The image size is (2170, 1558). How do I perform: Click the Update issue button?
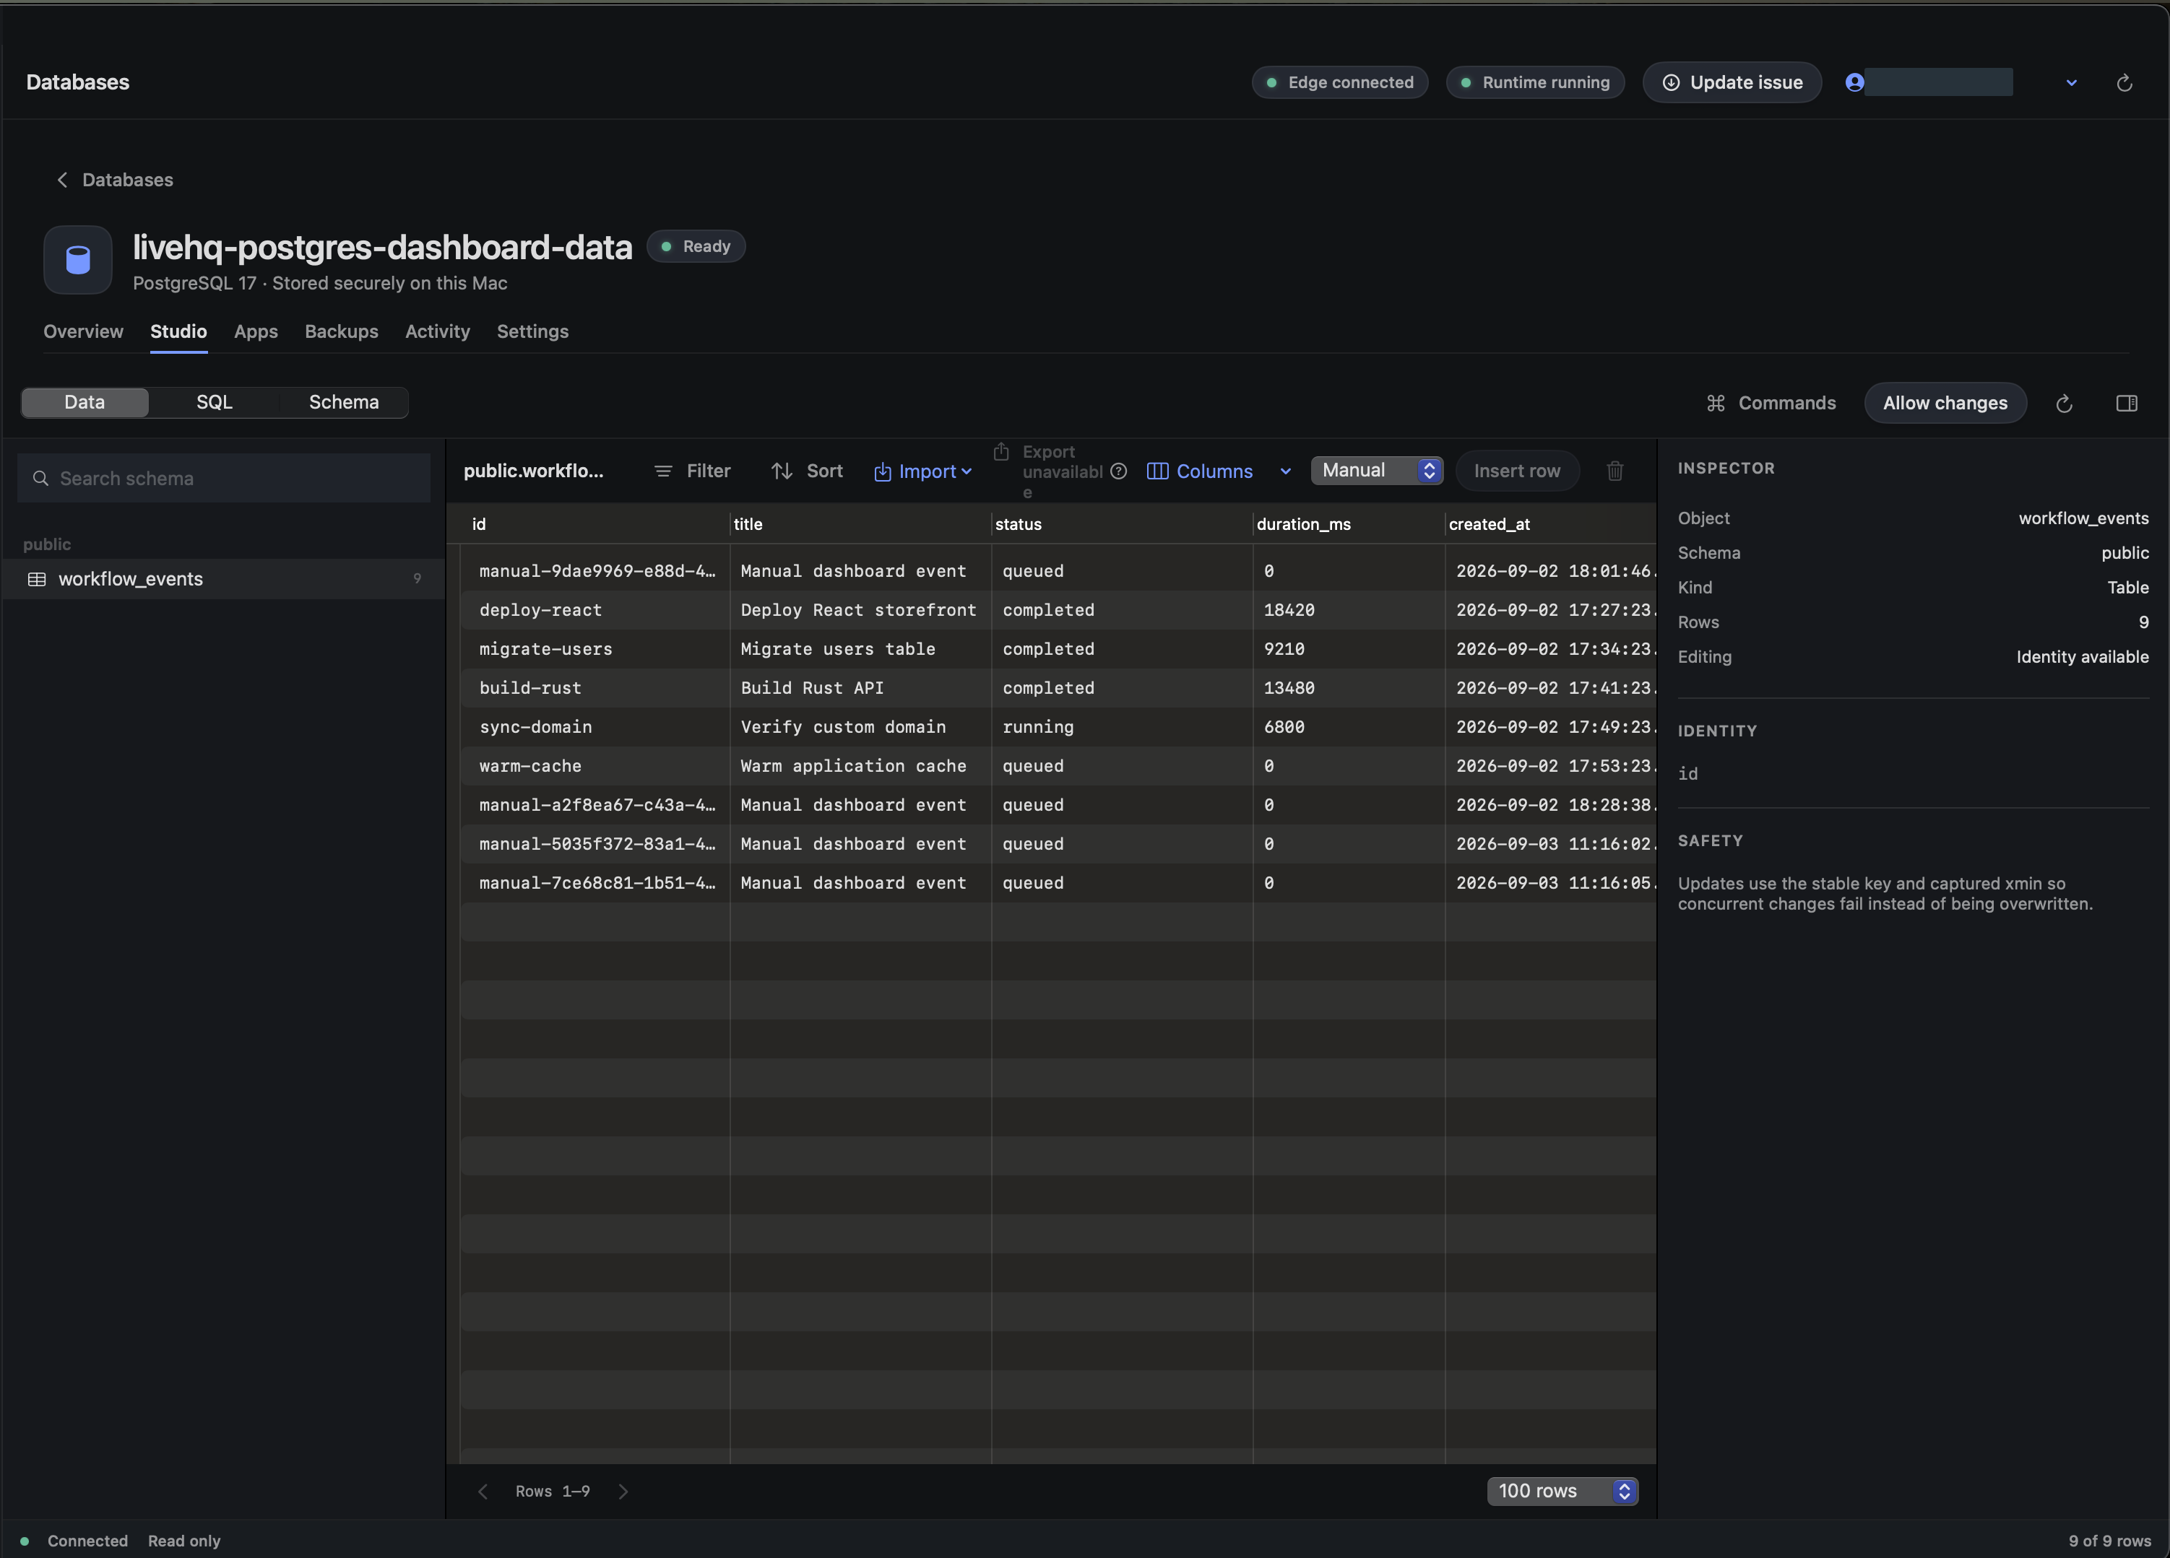[1732, 82]
